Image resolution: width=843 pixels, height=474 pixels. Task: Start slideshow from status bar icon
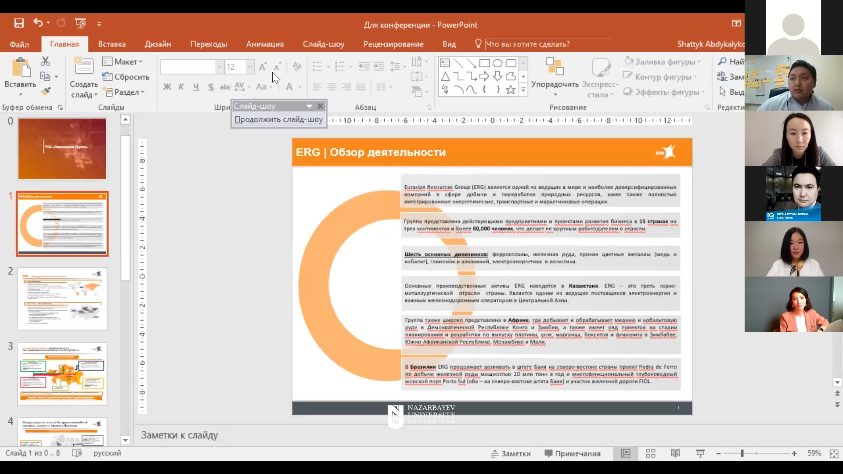click(700, 453)
